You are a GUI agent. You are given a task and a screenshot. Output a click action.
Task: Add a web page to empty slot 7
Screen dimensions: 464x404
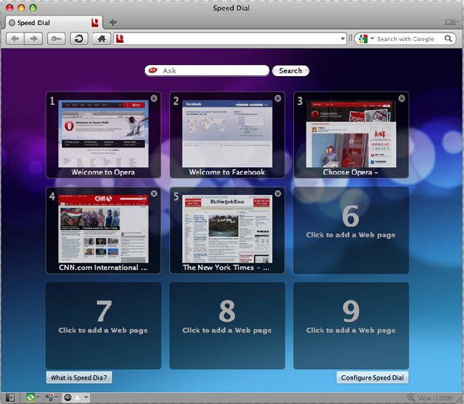pos(103,326)
